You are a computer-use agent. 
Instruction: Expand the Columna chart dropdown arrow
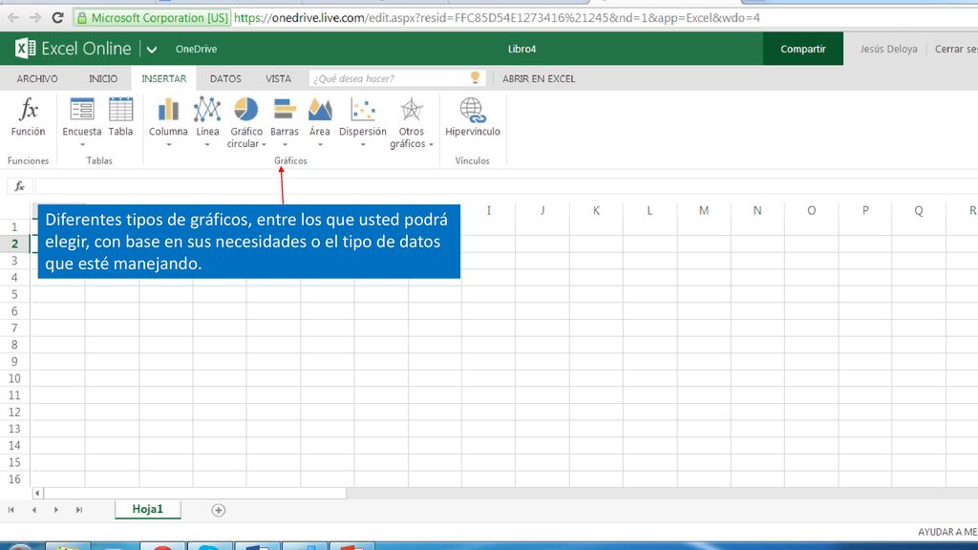coord(168,145)
